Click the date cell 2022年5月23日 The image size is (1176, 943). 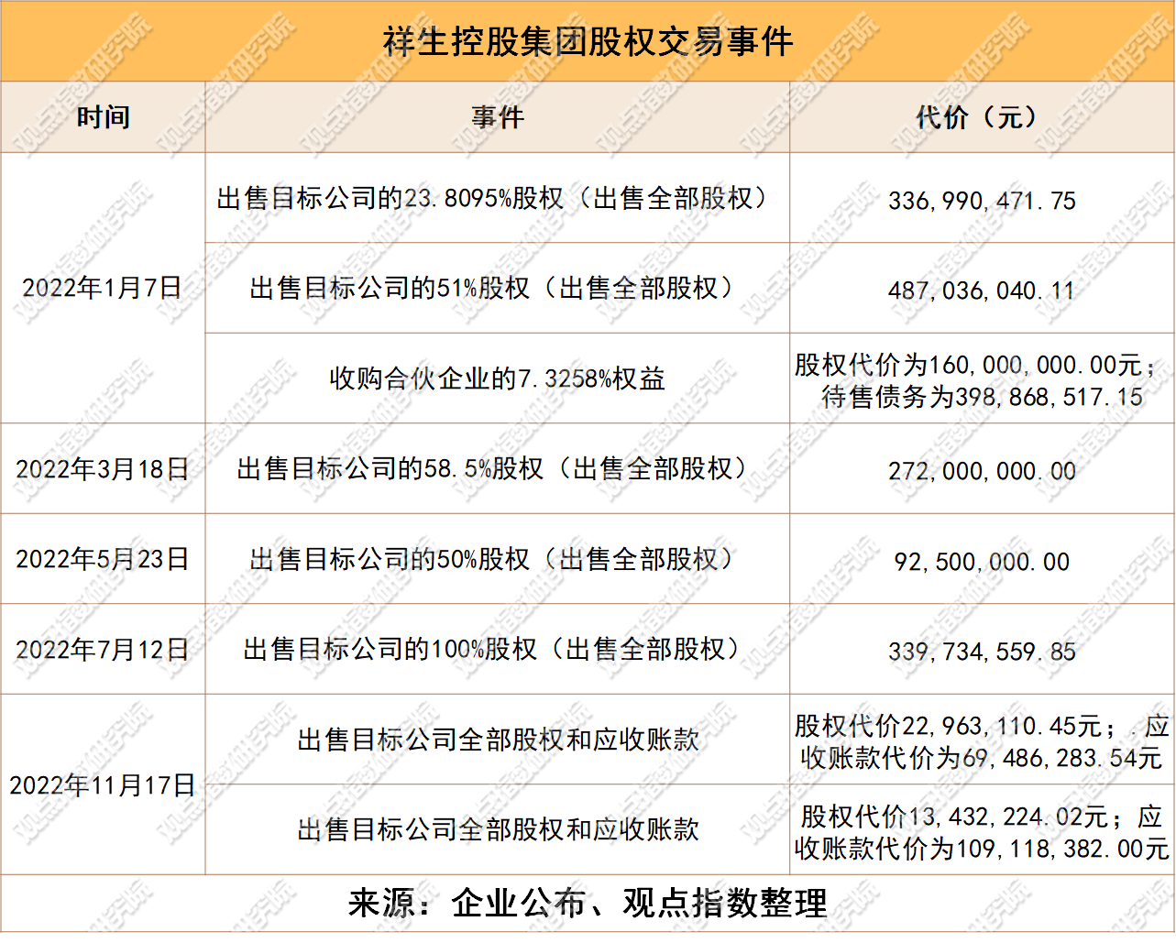(x=103, y=559)
